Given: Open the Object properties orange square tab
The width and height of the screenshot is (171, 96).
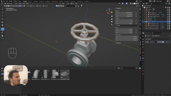Looking at the screenshot, I should pos(143,56).
